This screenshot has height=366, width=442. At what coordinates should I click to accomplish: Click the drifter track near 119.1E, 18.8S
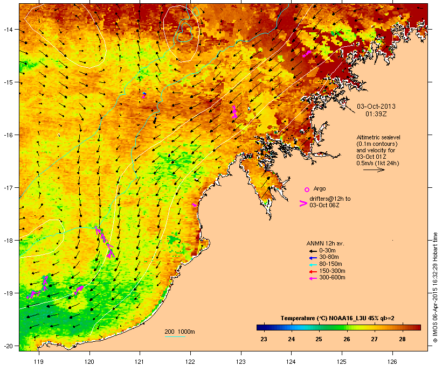(45, 283)
